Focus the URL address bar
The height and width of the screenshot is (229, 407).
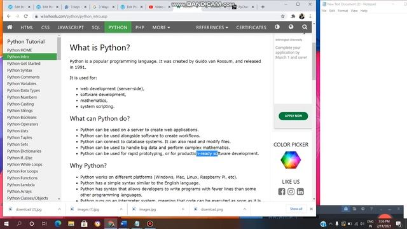pos(156,17)
